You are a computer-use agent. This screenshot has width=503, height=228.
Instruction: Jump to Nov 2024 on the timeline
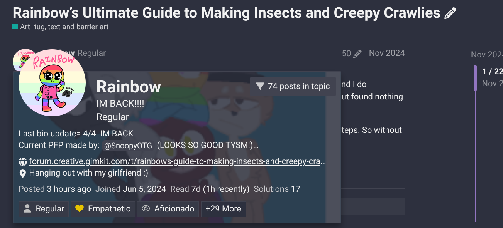(487, 55)
